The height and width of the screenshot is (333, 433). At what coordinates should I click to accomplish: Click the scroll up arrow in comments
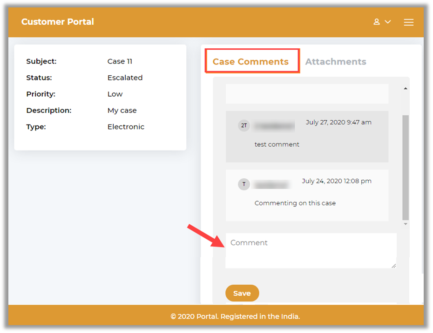(x=405, y=88)
